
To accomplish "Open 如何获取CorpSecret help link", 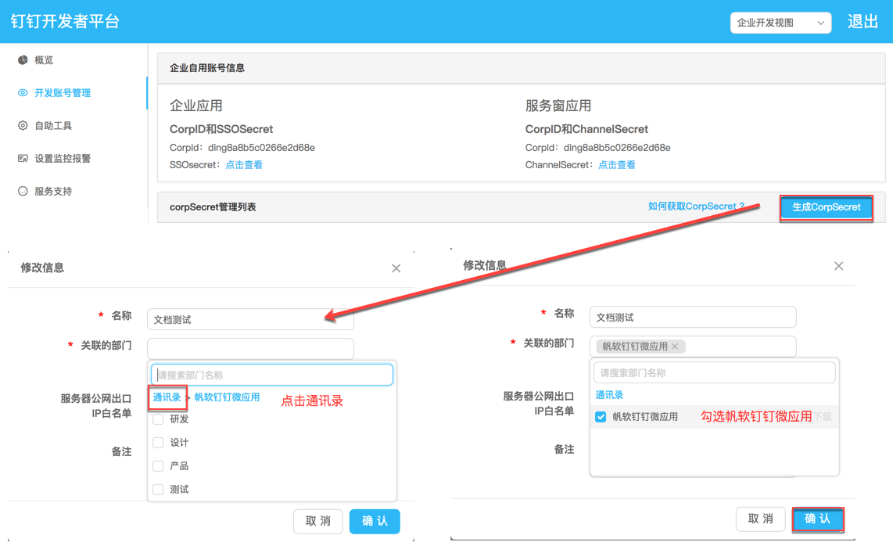I will pyautogui.click(x=696, y=207).
